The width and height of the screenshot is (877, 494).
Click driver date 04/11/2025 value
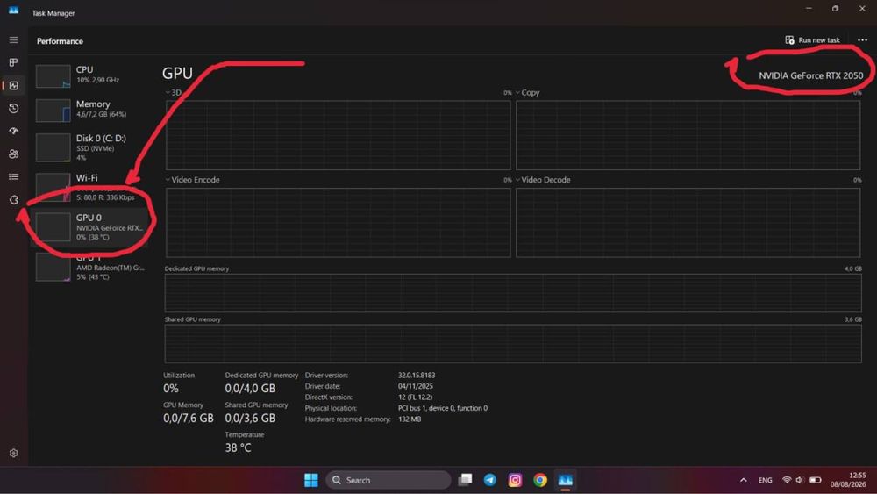416,386
